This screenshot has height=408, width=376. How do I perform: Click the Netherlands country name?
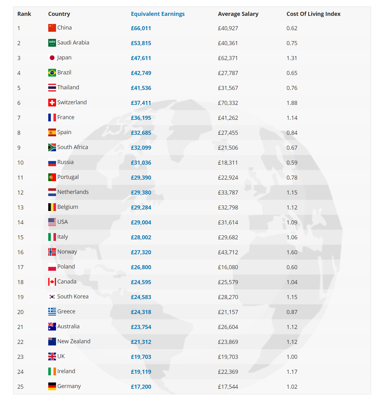click(x=73, y=192)
